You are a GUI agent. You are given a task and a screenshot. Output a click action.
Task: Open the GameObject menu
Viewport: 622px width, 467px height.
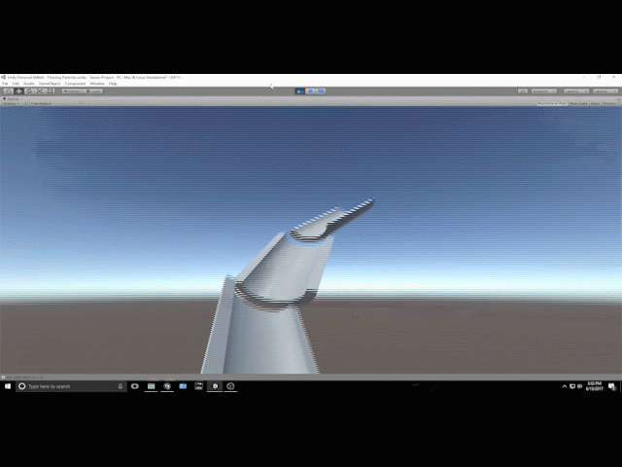click(50, 84)
